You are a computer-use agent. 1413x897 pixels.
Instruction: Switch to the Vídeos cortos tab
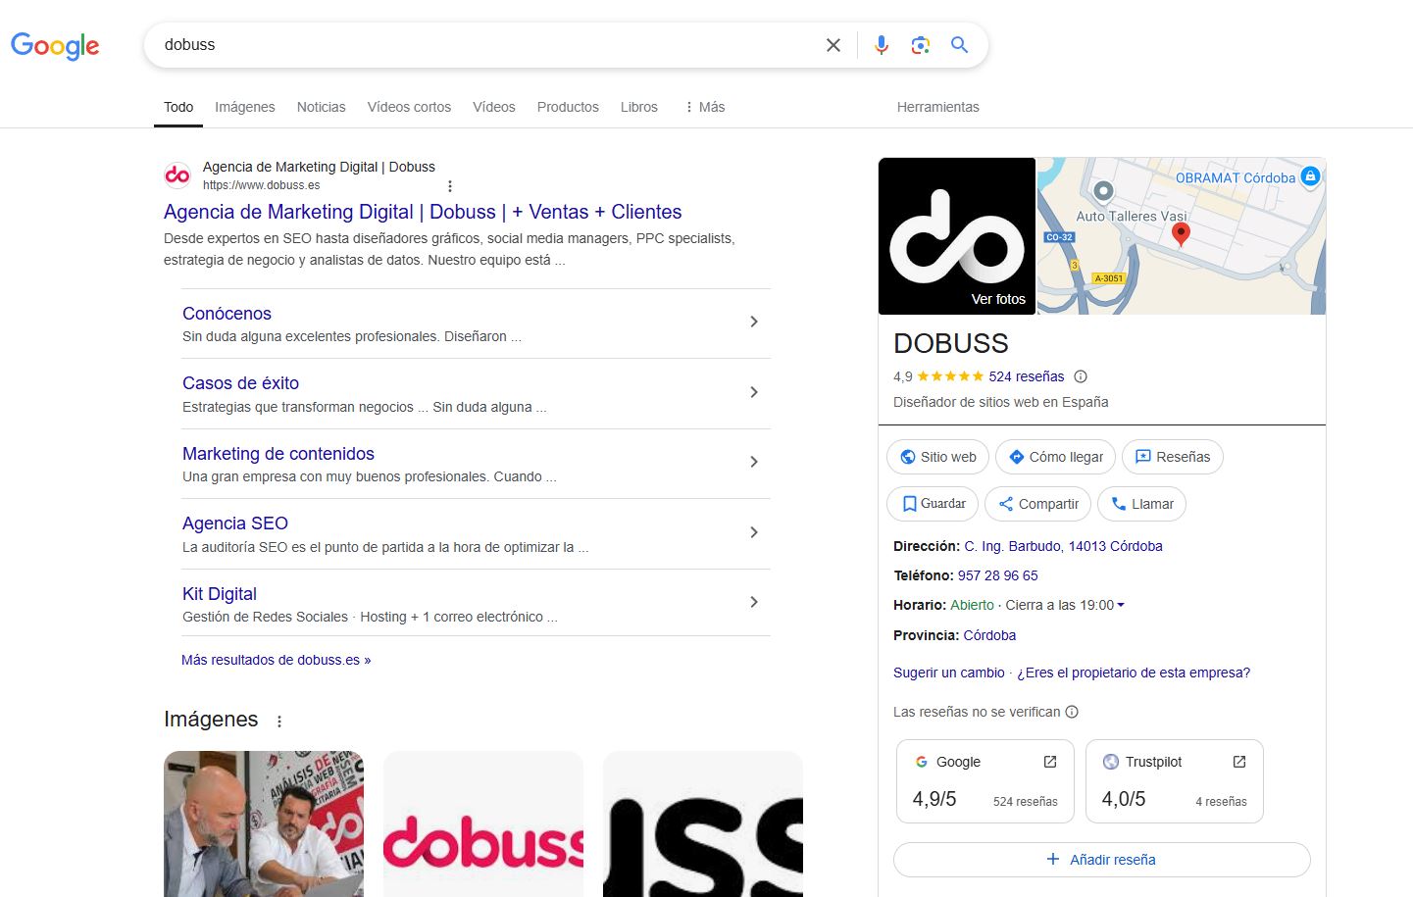(x=409, y=107)
